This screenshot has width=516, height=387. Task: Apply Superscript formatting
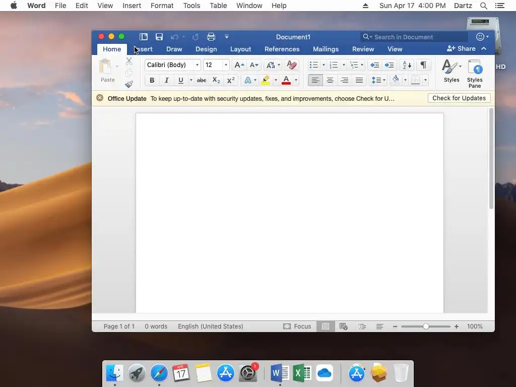[231, 80]
